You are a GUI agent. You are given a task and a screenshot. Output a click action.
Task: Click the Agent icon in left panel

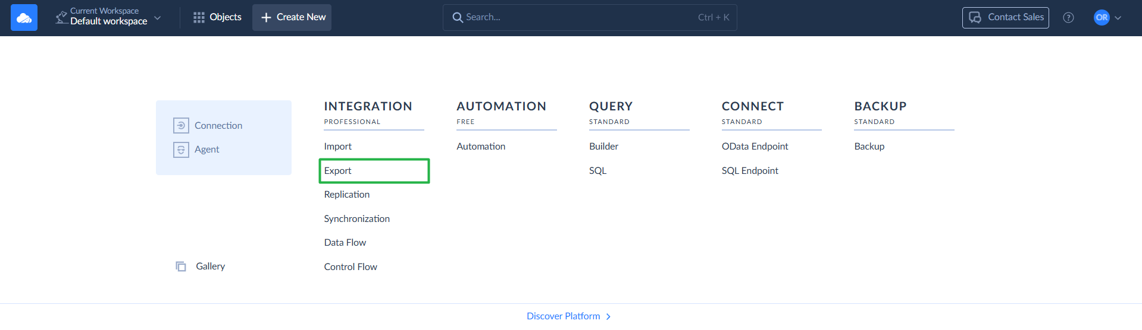point(181,150)
